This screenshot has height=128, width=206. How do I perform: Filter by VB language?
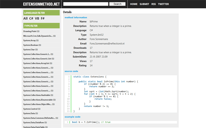coord(37,19)
